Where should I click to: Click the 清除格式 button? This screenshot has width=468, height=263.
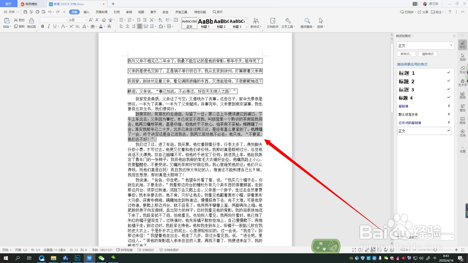tap(427, 54)
